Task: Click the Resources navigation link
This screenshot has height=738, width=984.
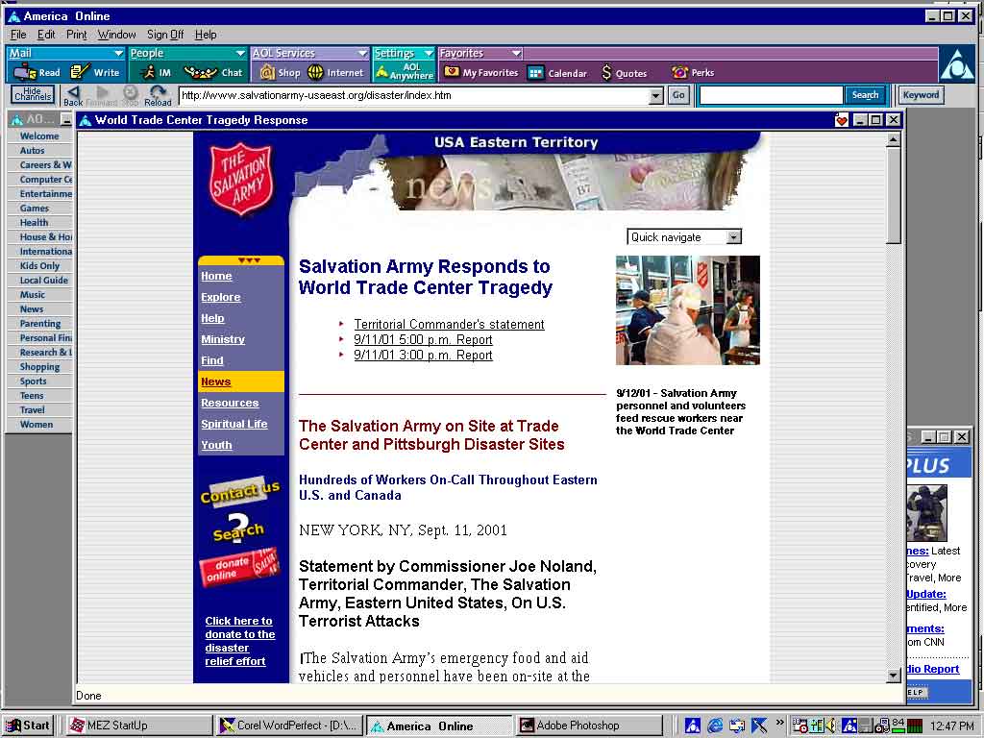Action: click(x=230, y=403)
